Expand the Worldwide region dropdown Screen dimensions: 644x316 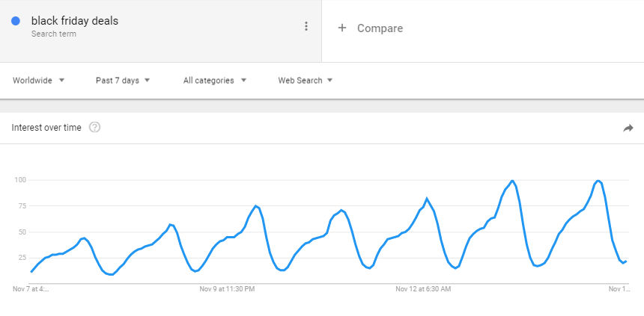tap(39, 81)
